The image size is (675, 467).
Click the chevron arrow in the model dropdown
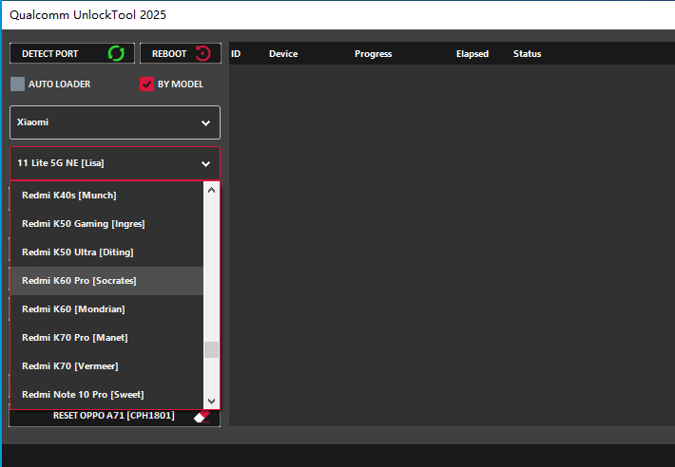(205, 163)
